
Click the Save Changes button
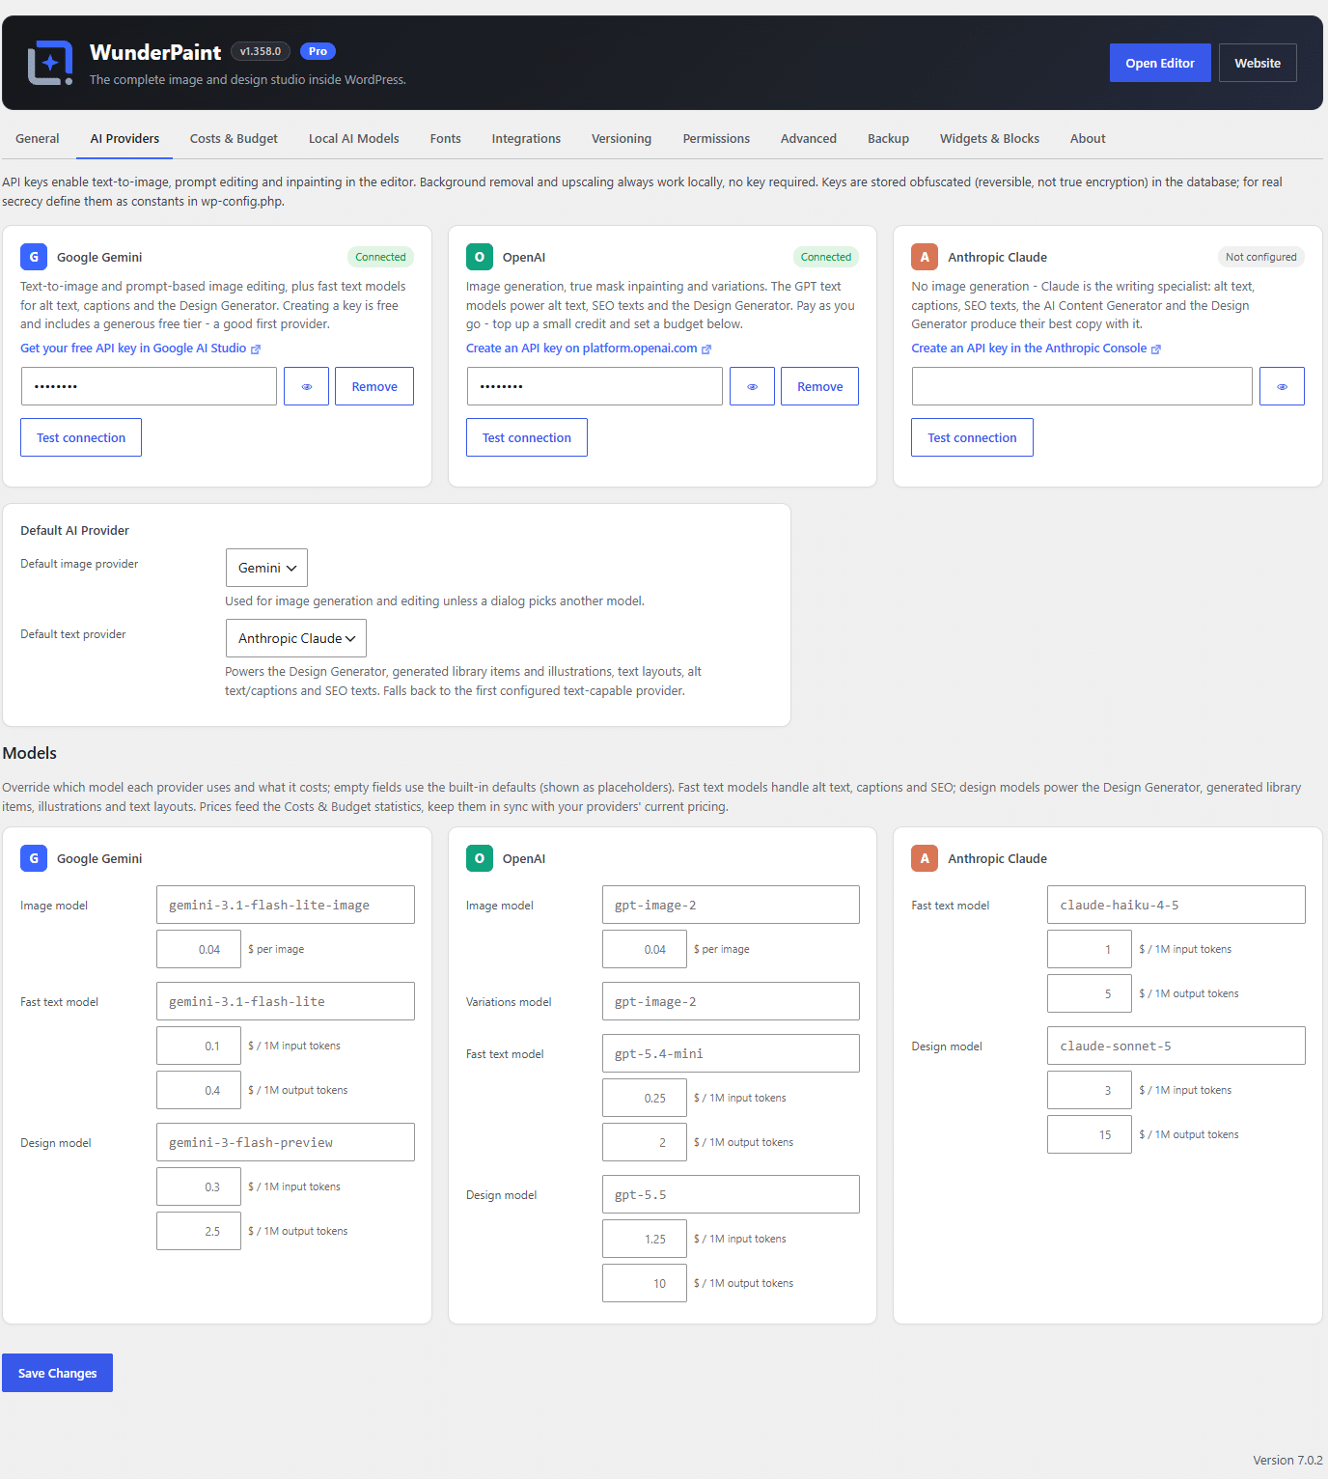58,1373
